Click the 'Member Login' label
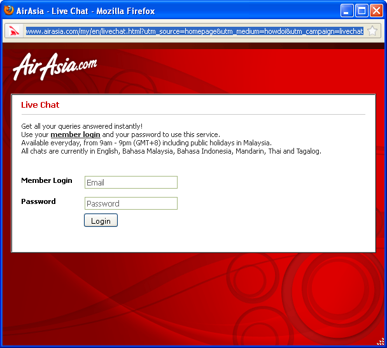387x348 pixels. coord(46,180)
